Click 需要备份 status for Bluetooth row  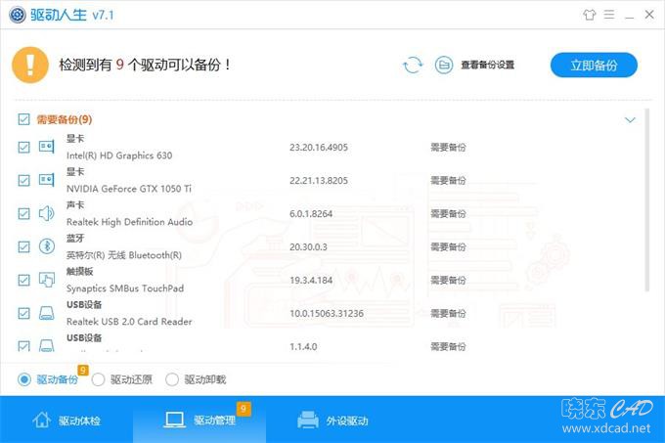pos(448,246)
